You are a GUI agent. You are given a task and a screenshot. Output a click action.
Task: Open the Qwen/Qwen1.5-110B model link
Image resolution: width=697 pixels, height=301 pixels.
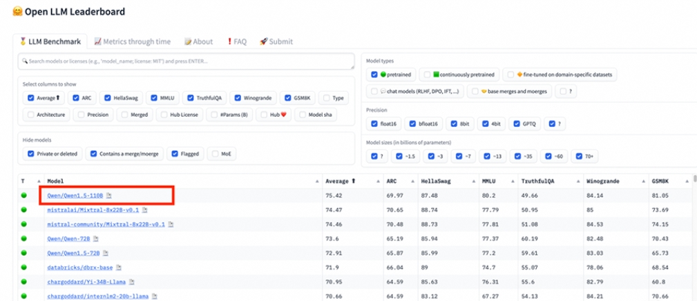[x=75, y=195]
